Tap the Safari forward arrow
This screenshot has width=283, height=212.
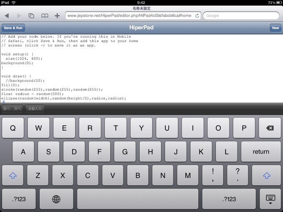click(x=19, y=16)
